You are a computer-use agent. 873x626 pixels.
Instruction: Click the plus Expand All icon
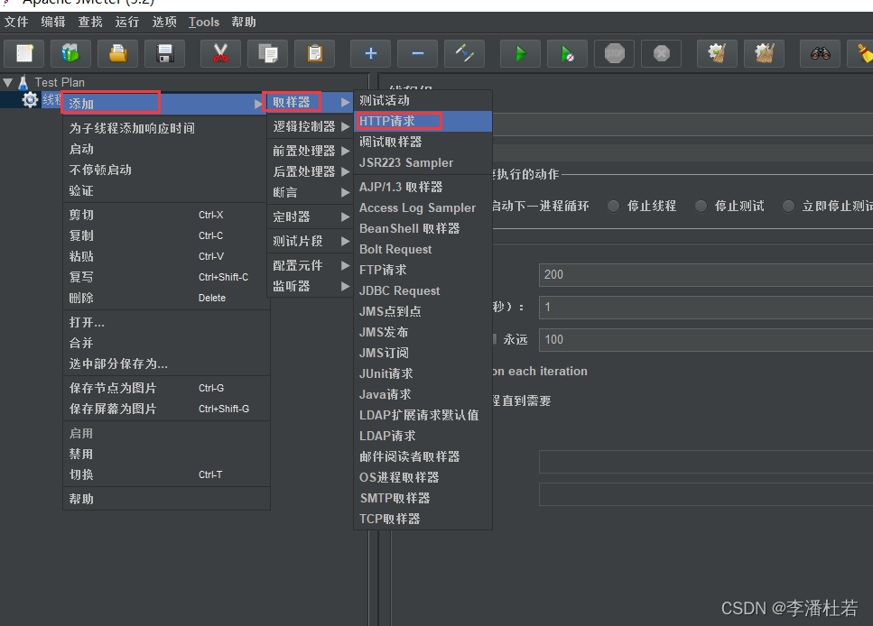pyautogui.click(x=371, y=53)
